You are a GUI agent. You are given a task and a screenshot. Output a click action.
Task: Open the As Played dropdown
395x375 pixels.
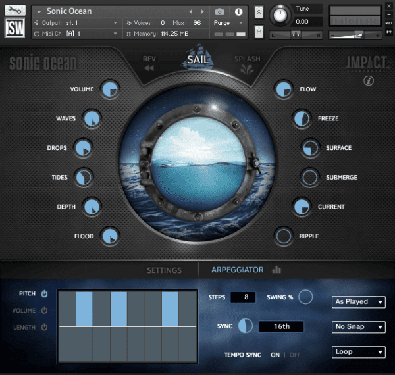[359, 302]
